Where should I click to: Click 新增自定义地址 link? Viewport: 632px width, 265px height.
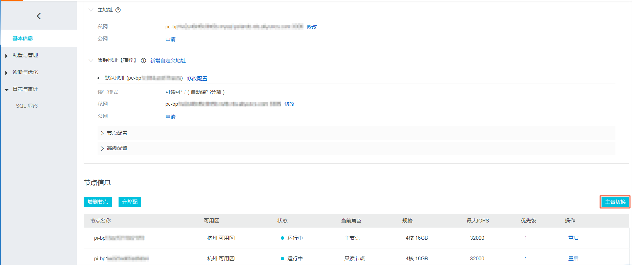(x=168, y=61)
